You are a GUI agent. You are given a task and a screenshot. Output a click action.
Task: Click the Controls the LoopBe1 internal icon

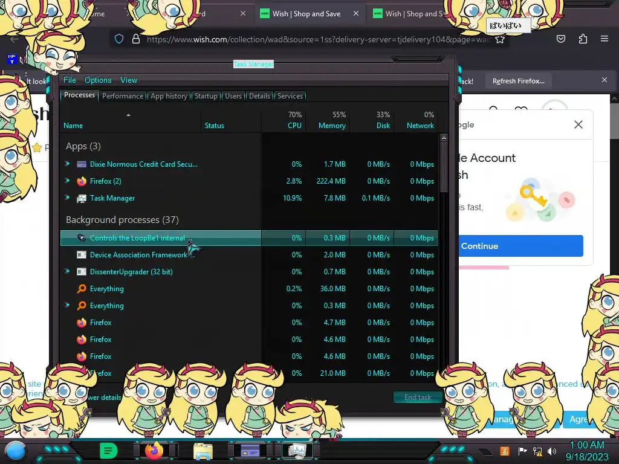82,238
